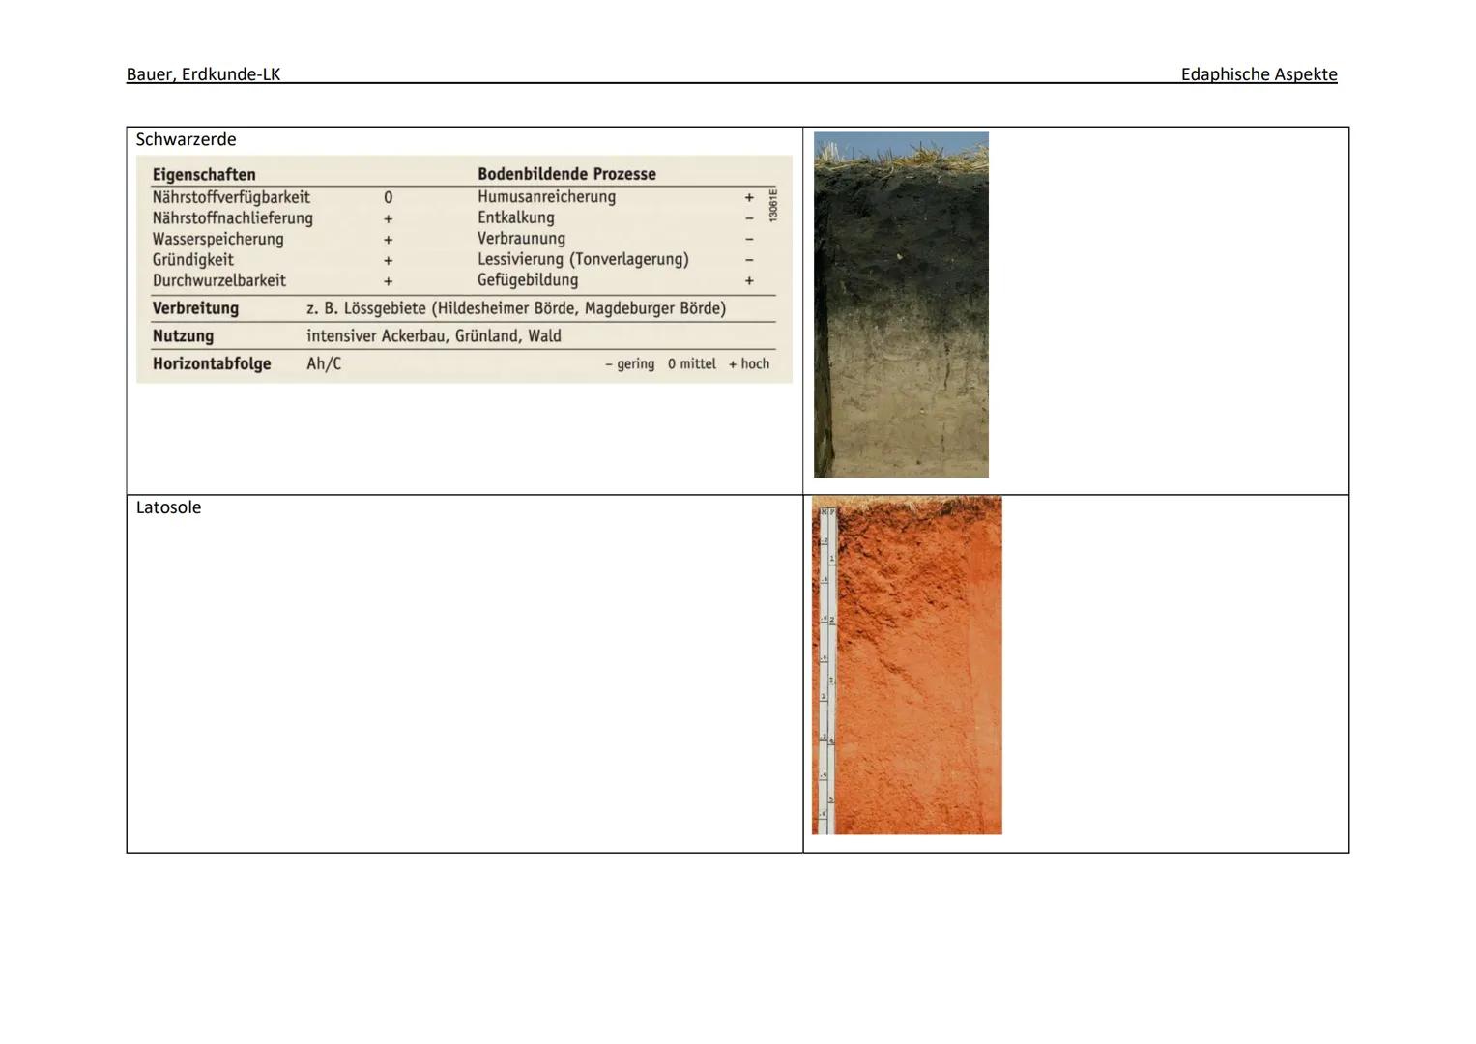Click the text 'intensiver Ackerbau, Grünland, Wald'
This screenshot has width=1476, height=1044.
click(x=434, y=336)
